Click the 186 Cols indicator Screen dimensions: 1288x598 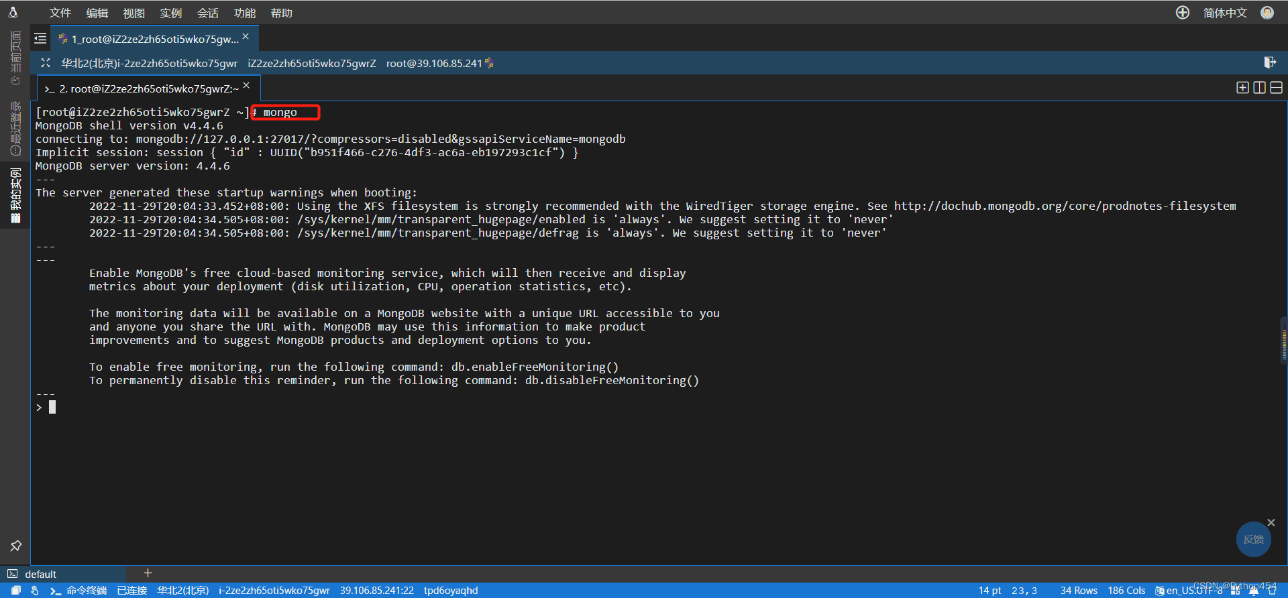[x=1126, y=590]
